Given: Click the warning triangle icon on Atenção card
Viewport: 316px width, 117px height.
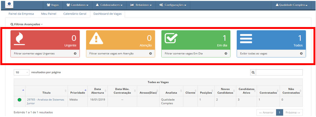Looking at the screenshot, I should pos(96,38).
